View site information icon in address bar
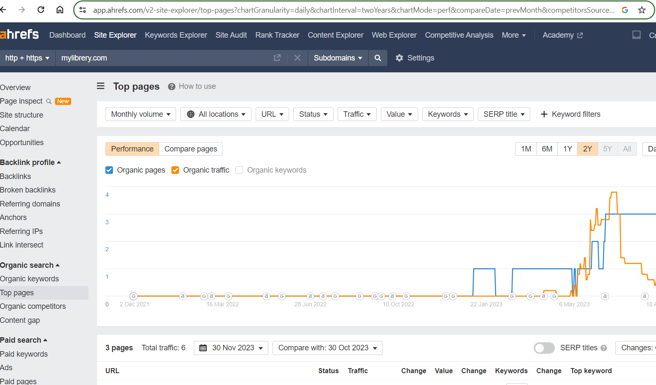656x385 pixels. click(83, 10)
